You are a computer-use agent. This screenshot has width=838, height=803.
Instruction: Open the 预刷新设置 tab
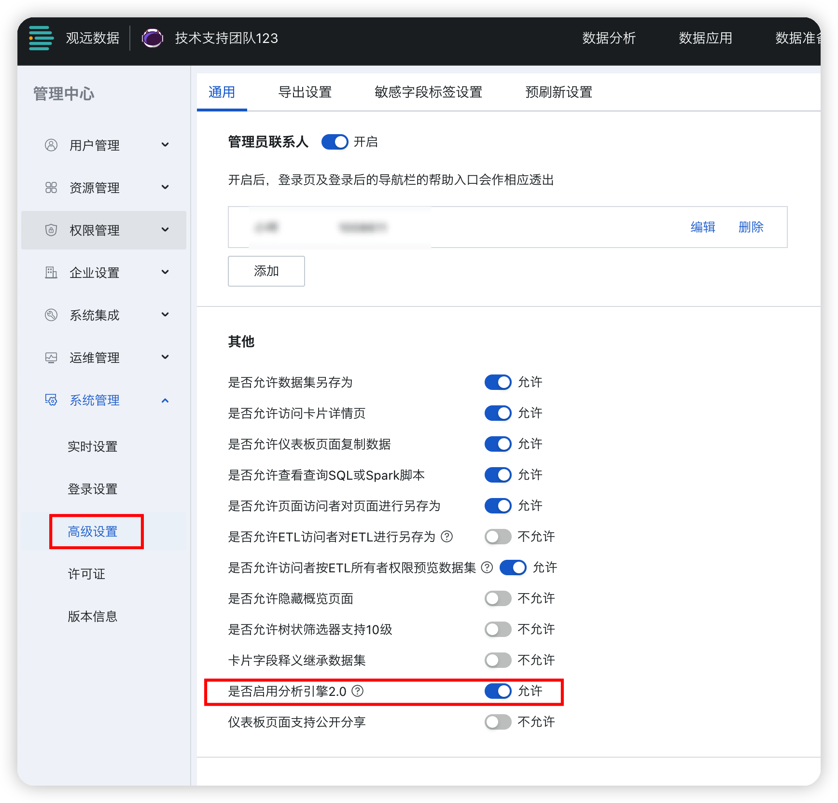tap(559, 92)
